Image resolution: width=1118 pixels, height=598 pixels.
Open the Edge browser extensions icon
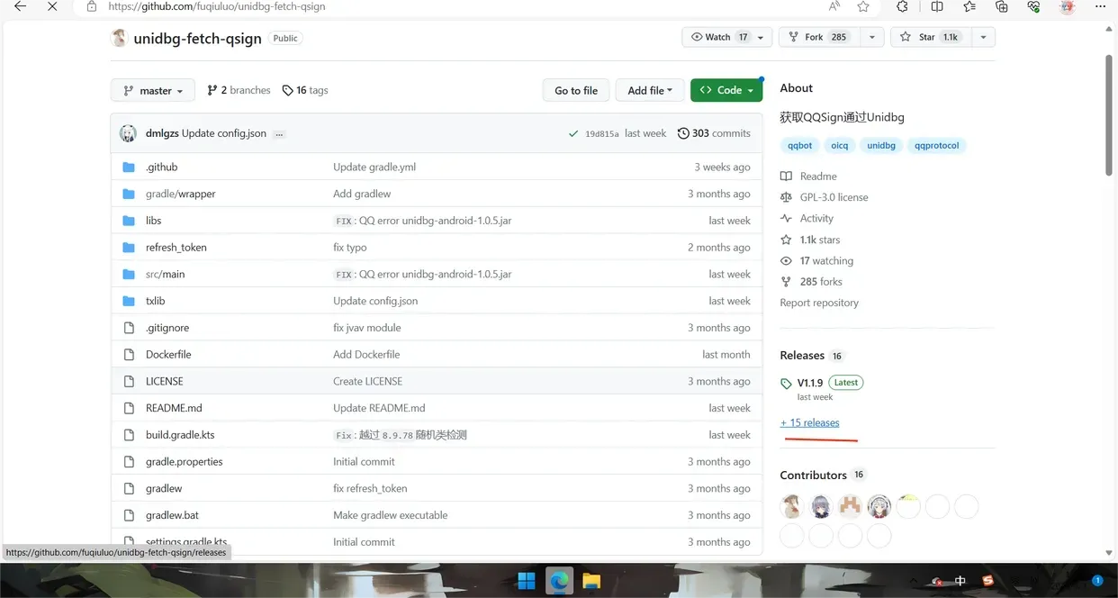coord(902,6)
